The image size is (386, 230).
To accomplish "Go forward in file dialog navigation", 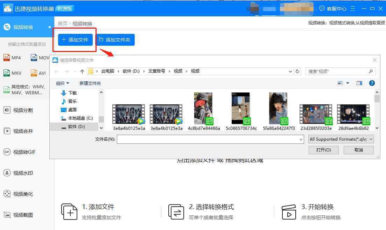I will click(x=67, y=72).
